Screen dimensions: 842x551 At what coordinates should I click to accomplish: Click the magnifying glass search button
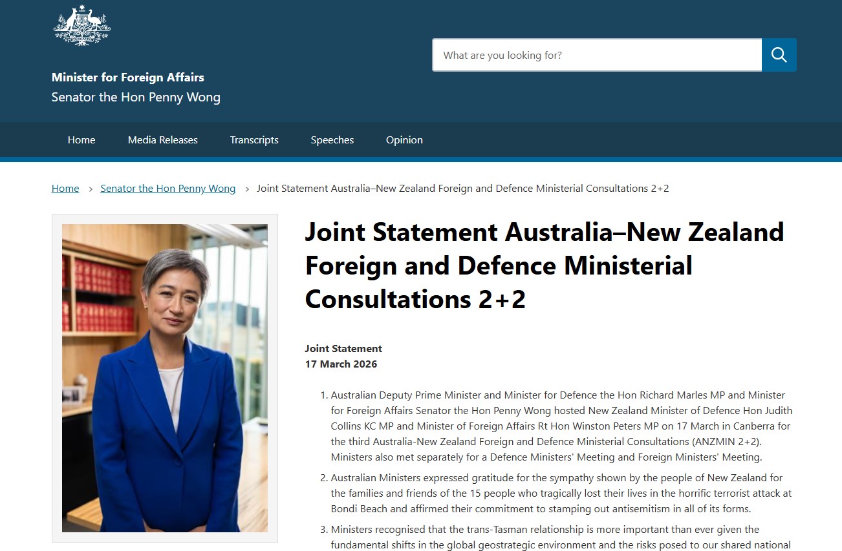point(779,55)
